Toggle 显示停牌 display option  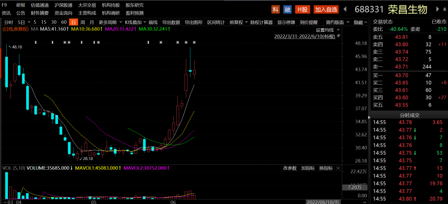point(286,22)
